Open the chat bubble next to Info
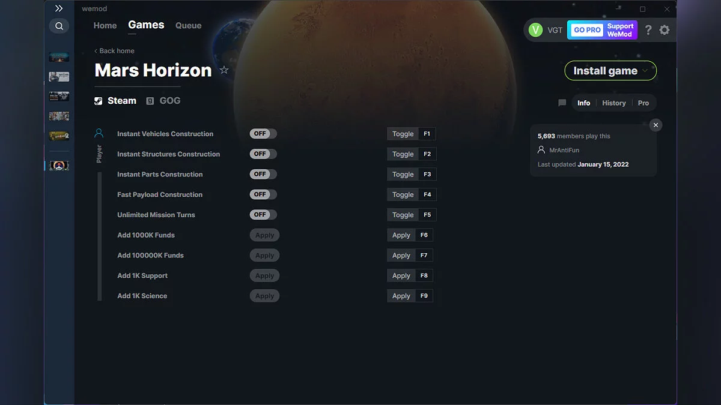Image resolution: width=721 pixels, height=405 pixels. [562, 103]
